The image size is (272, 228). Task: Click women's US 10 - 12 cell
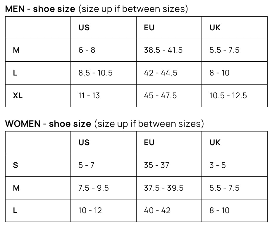click(90, 211)
